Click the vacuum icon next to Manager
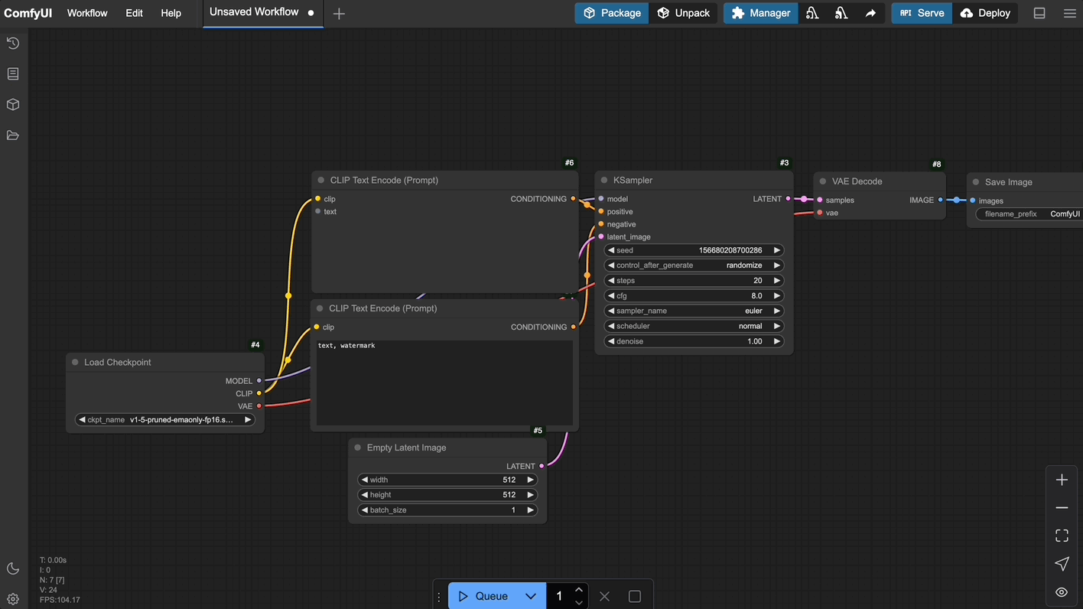 coord(812,13)
